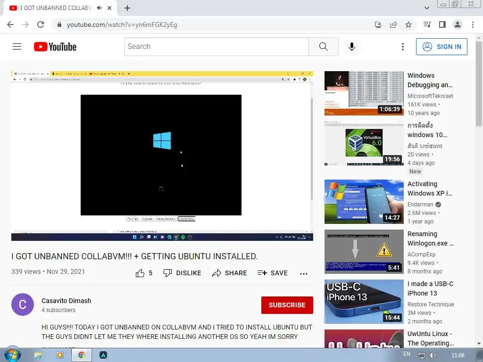Subscribe to Casavito Dimash channel

(x=287, y=305)
